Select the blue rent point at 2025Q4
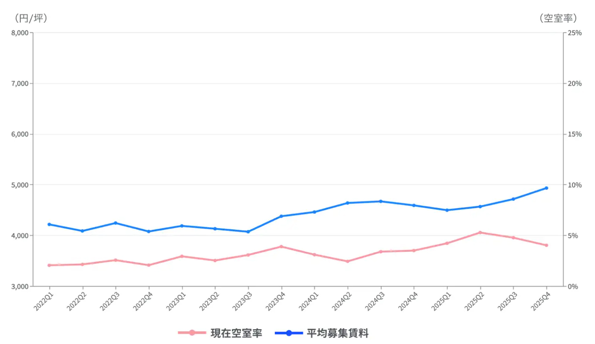 [x=546, y=188]
